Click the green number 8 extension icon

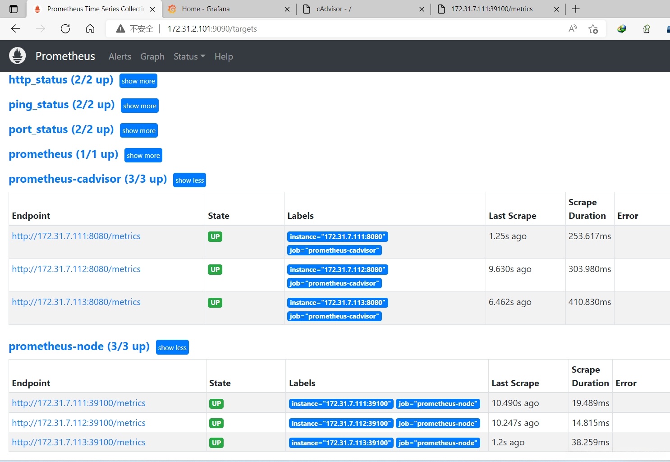pos(647,29)
